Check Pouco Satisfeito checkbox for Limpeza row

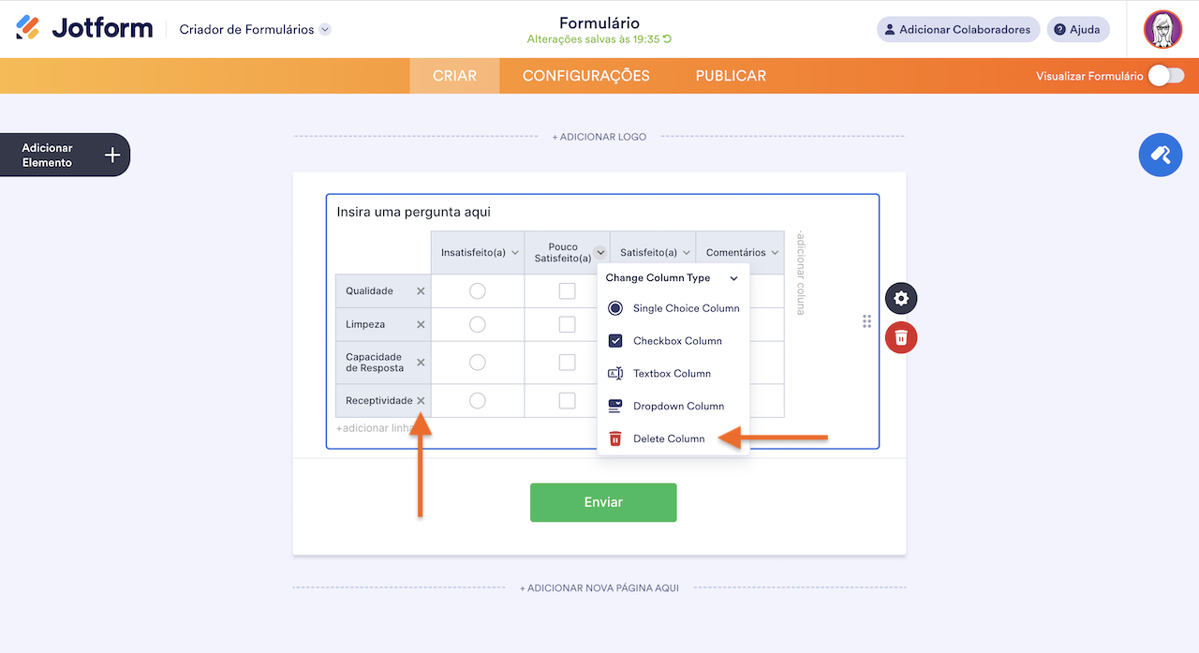(567, 325)
